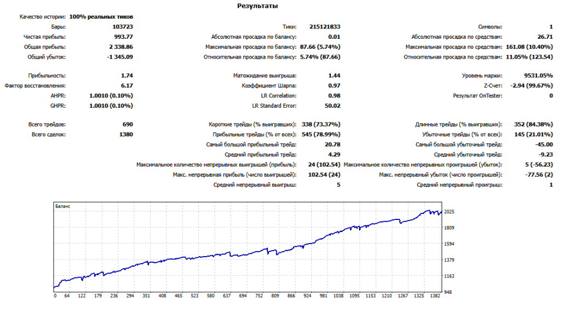This screenshot has height=313, width=561.
Task: Select the Коэффициент Шарпа value 0.97
Action: pos(334,86)
